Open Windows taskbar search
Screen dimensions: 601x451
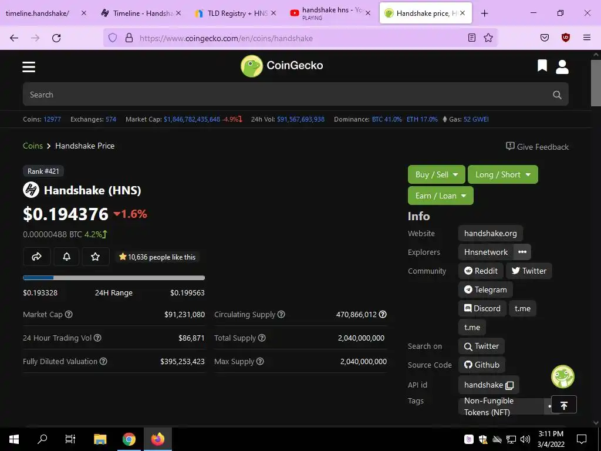tap(42, 439)
